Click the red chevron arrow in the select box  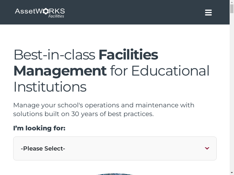coord(207,148)
